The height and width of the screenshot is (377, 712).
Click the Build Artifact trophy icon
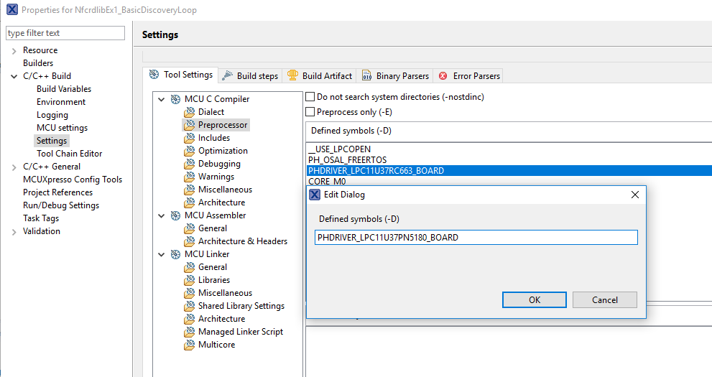point(292,75)
